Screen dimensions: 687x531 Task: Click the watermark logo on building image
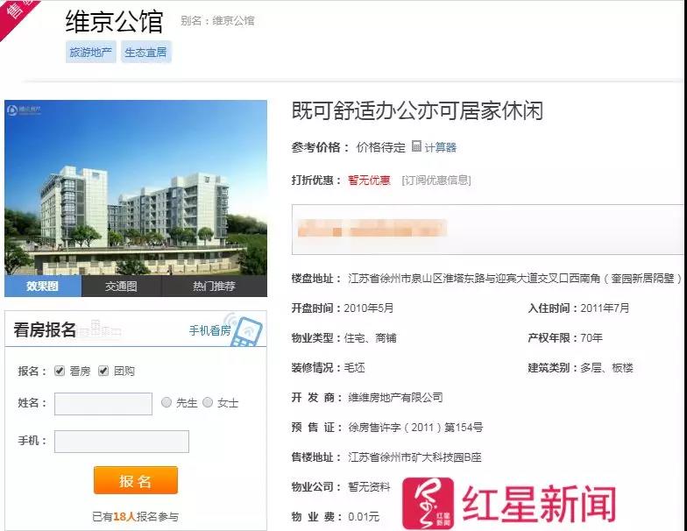click(25, 109)
